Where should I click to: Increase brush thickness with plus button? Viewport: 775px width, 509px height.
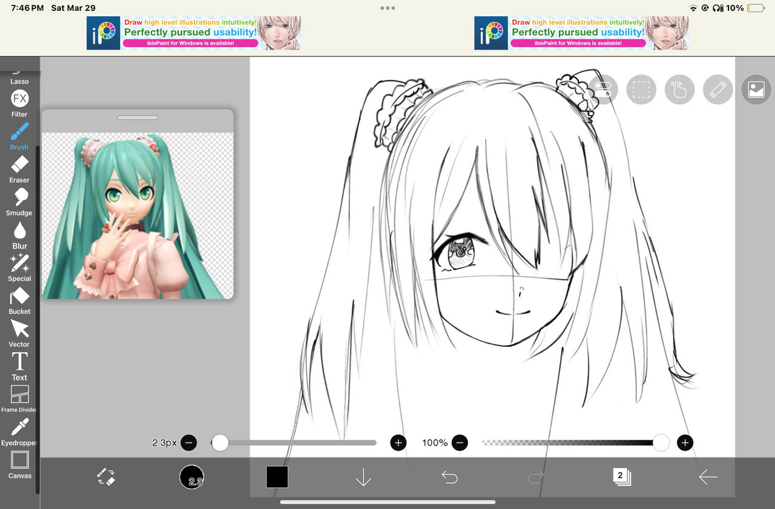click(x=398, y=442)
